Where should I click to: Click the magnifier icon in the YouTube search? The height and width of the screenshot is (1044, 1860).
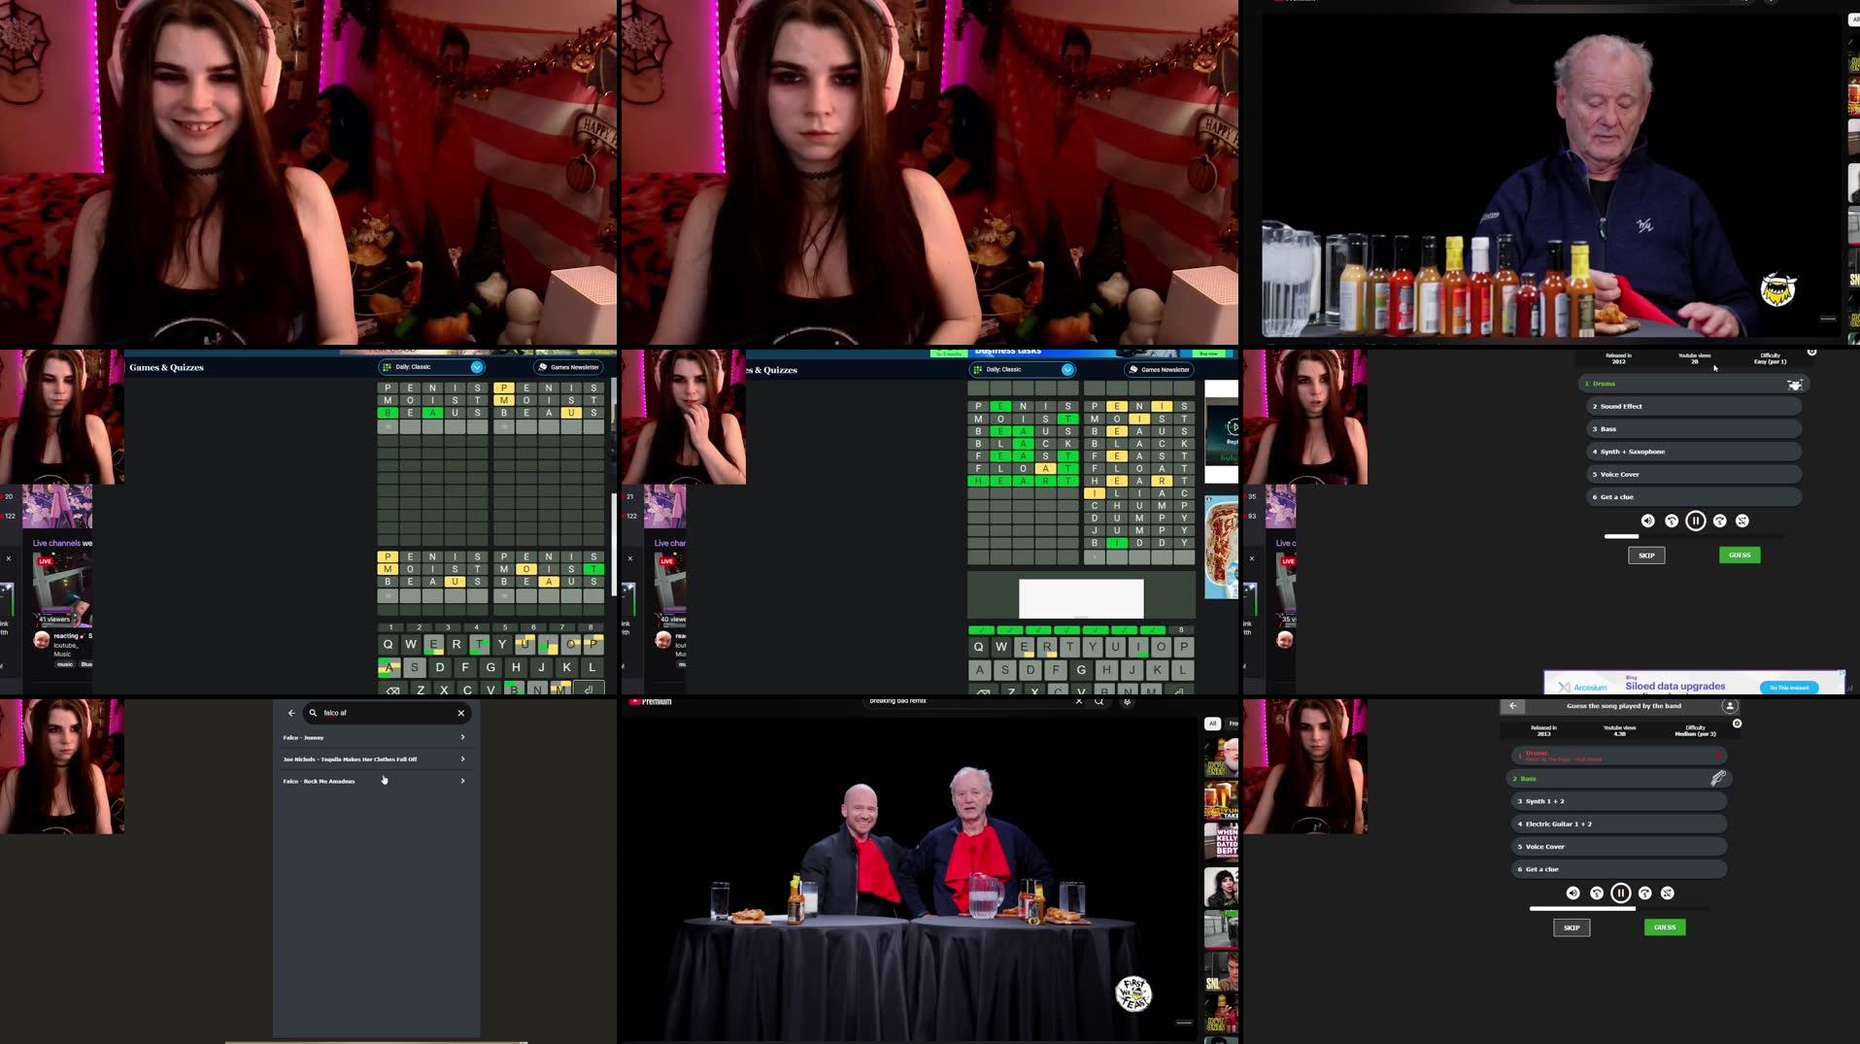pyautogui.click(x=1099, y=700)
